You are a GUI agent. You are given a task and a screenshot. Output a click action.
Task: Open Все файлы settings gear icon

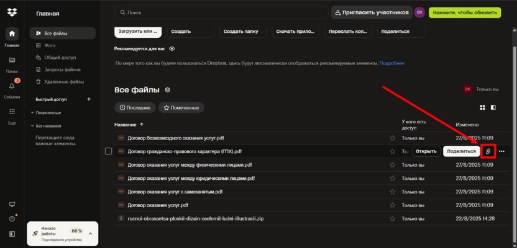pos(167,90)
